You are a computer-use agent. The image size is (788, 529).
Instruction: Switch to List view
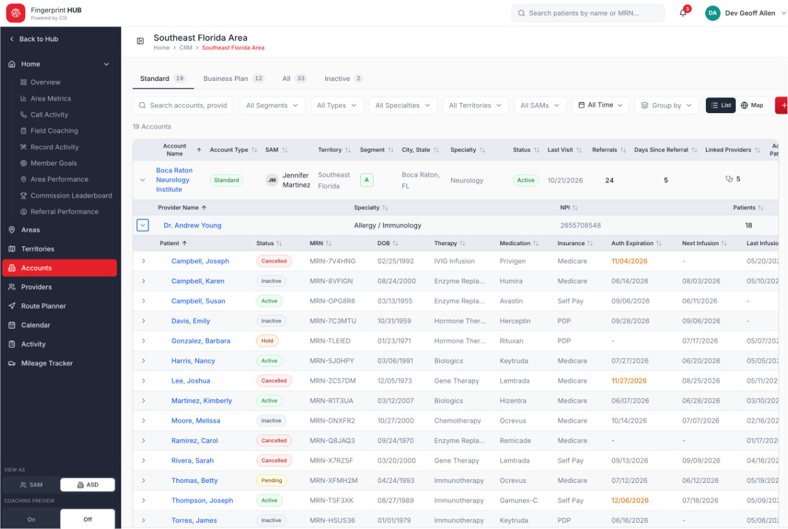pos(721,106)
